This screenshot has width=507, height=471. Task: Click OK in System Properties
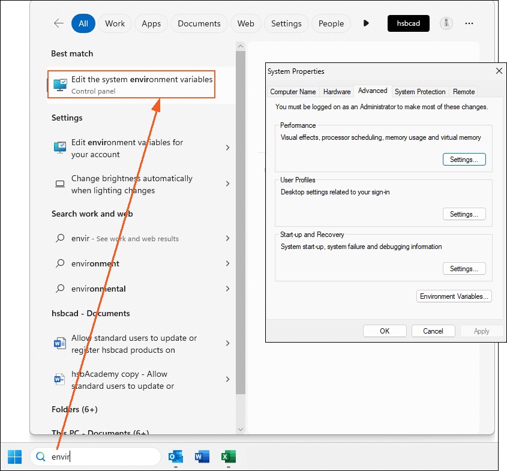pos(385,331)
